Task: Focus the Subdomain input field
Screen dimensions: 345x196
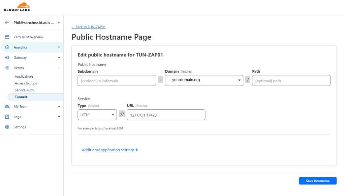Action: click(117, 81)
